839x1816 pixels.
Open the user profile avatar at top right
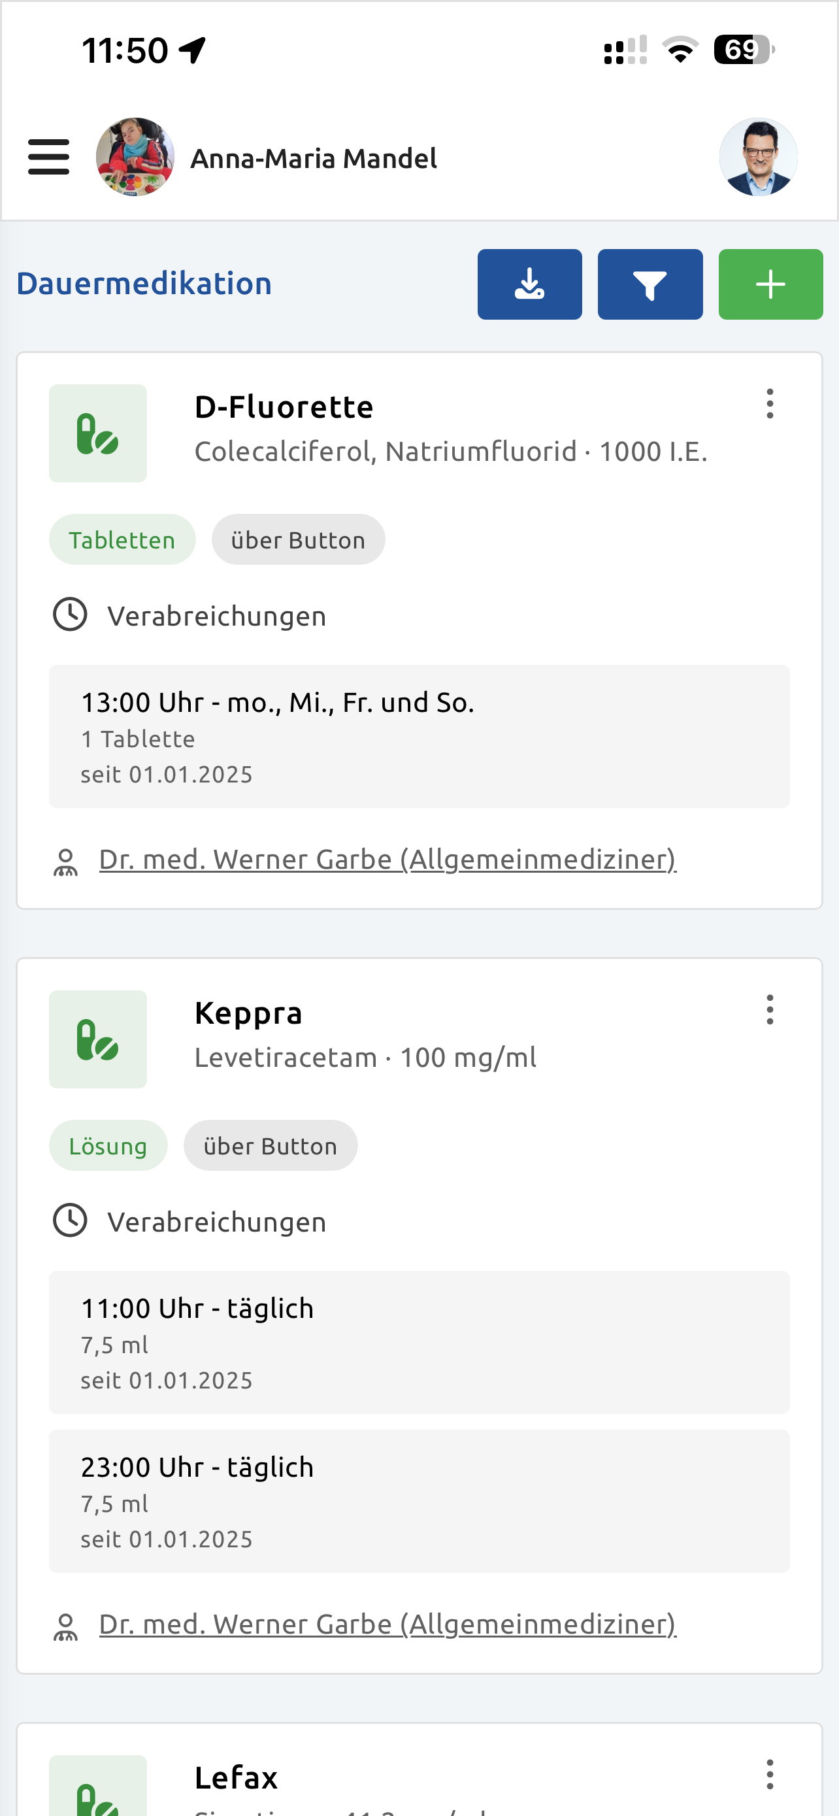(758, 156)
